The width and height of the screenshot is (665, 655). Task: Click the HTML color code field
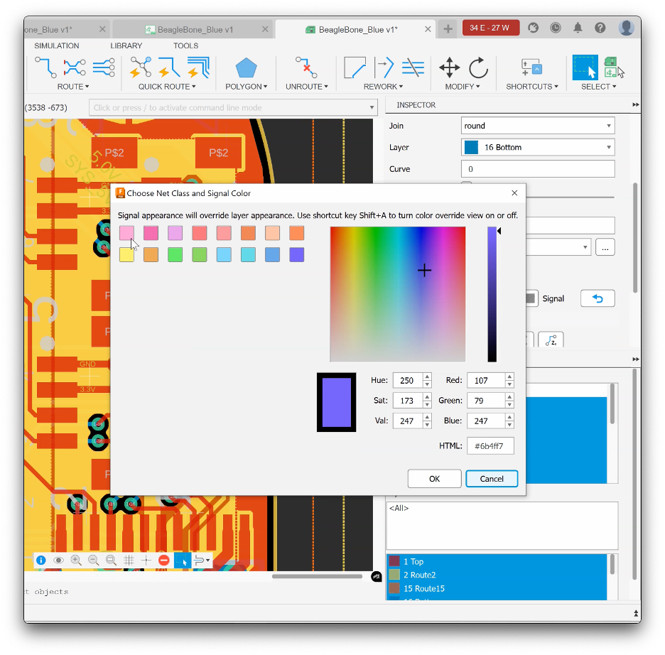pos(490,446)
